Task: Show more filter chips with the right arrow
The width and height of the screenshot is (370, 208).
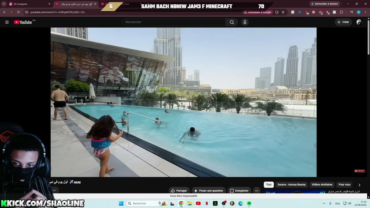Action: point(359,185)
